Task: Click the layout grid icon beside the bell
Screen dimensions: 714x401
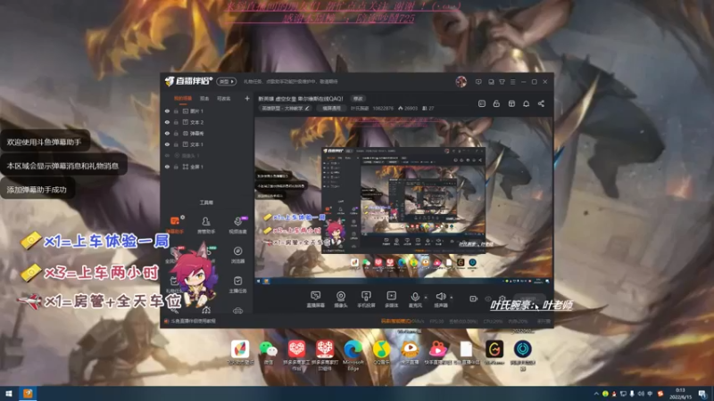Action: pyautogui.click(x=511, y=103)
